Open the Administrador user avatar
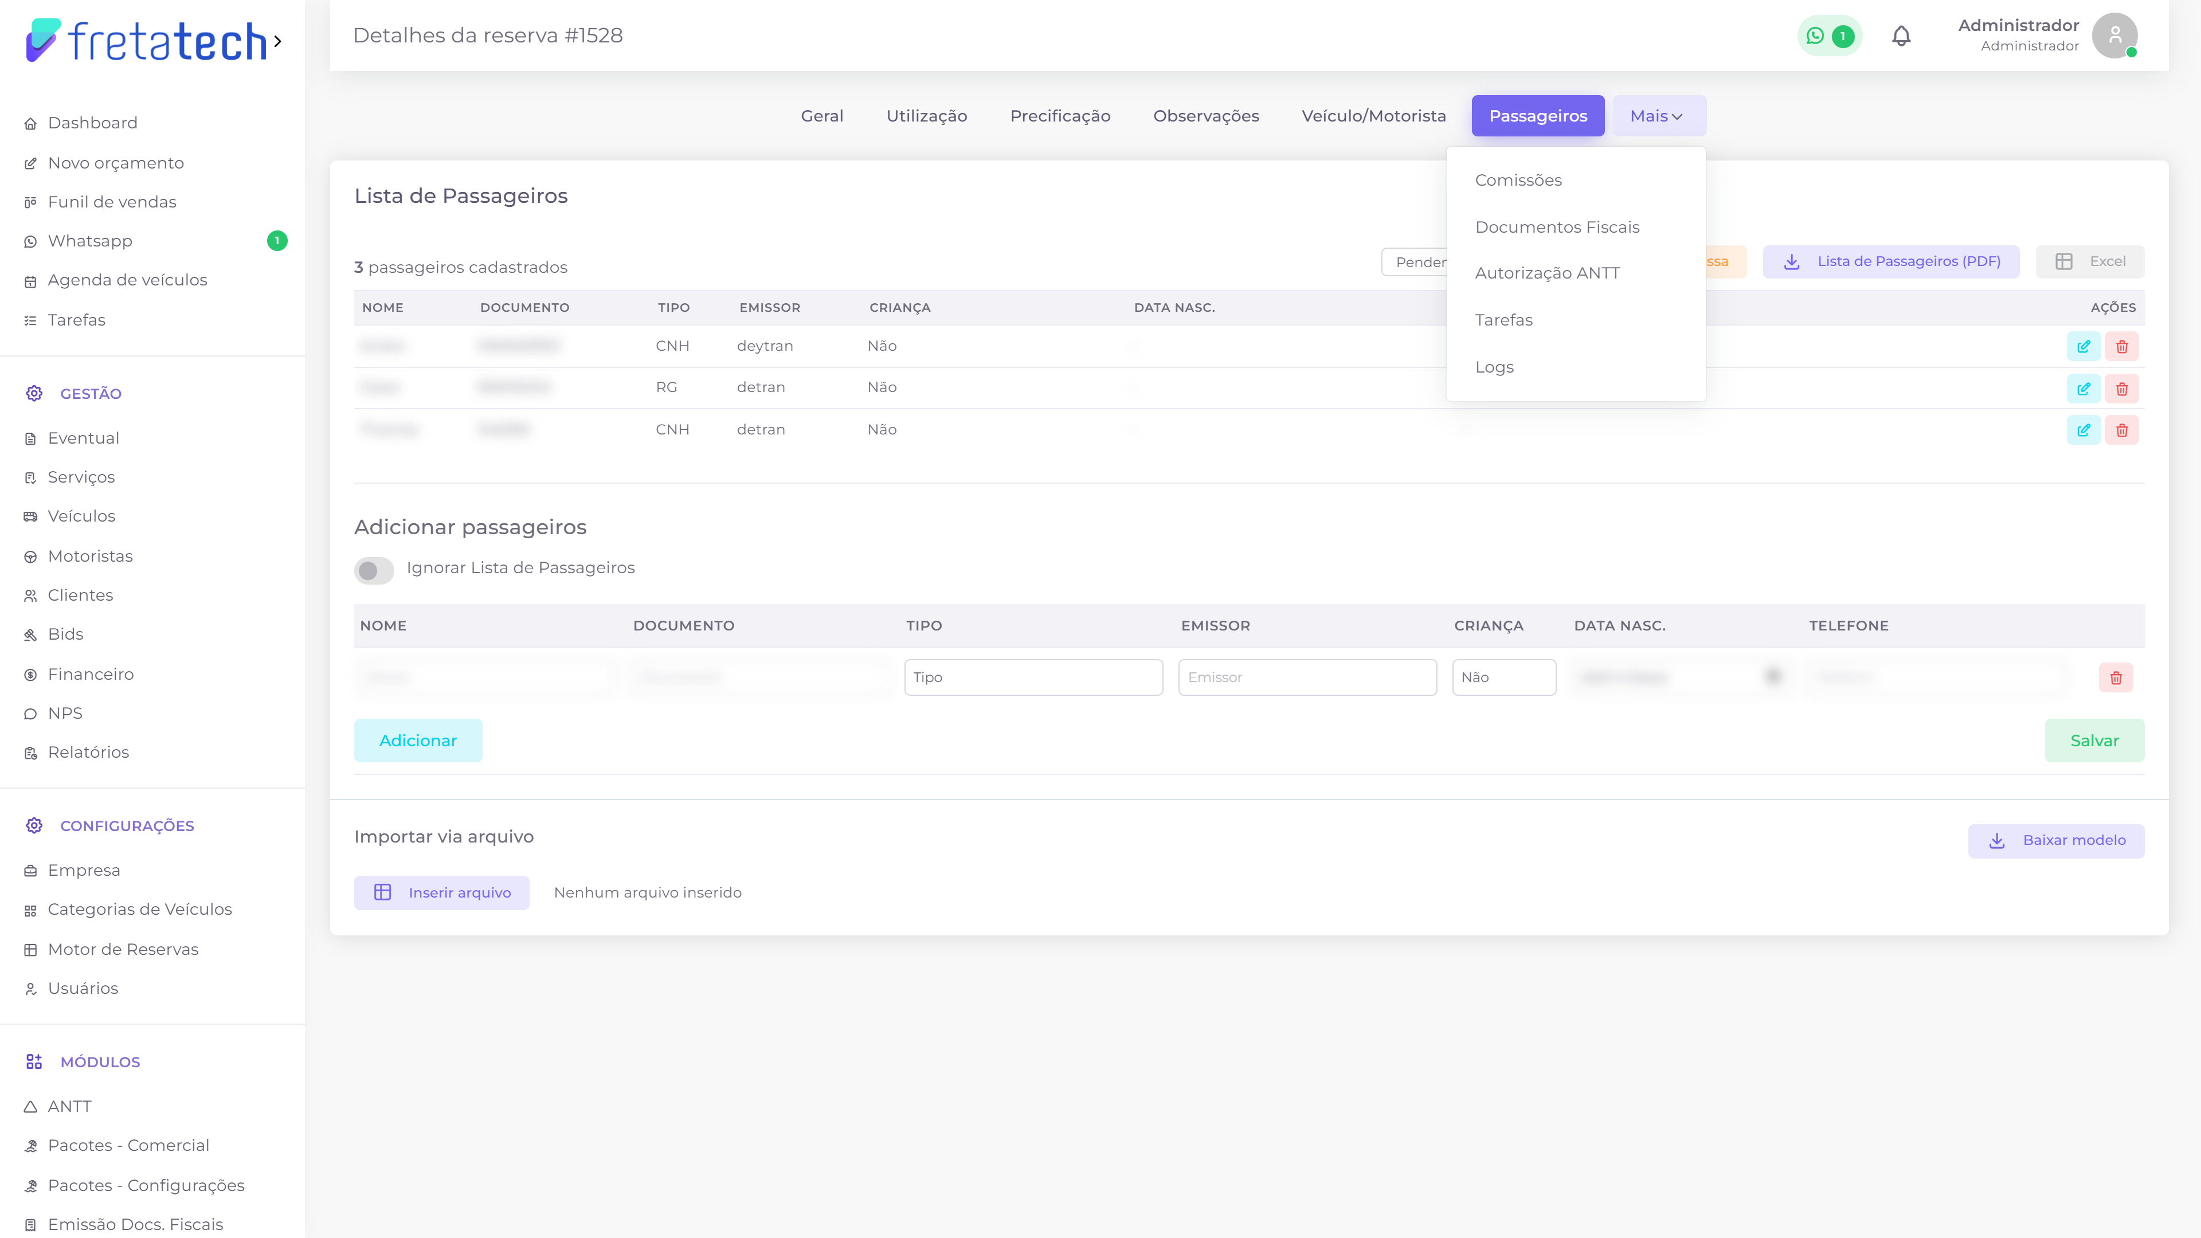Image resolution: width=2201 pixels, height=1238 pixels. 2114,36
